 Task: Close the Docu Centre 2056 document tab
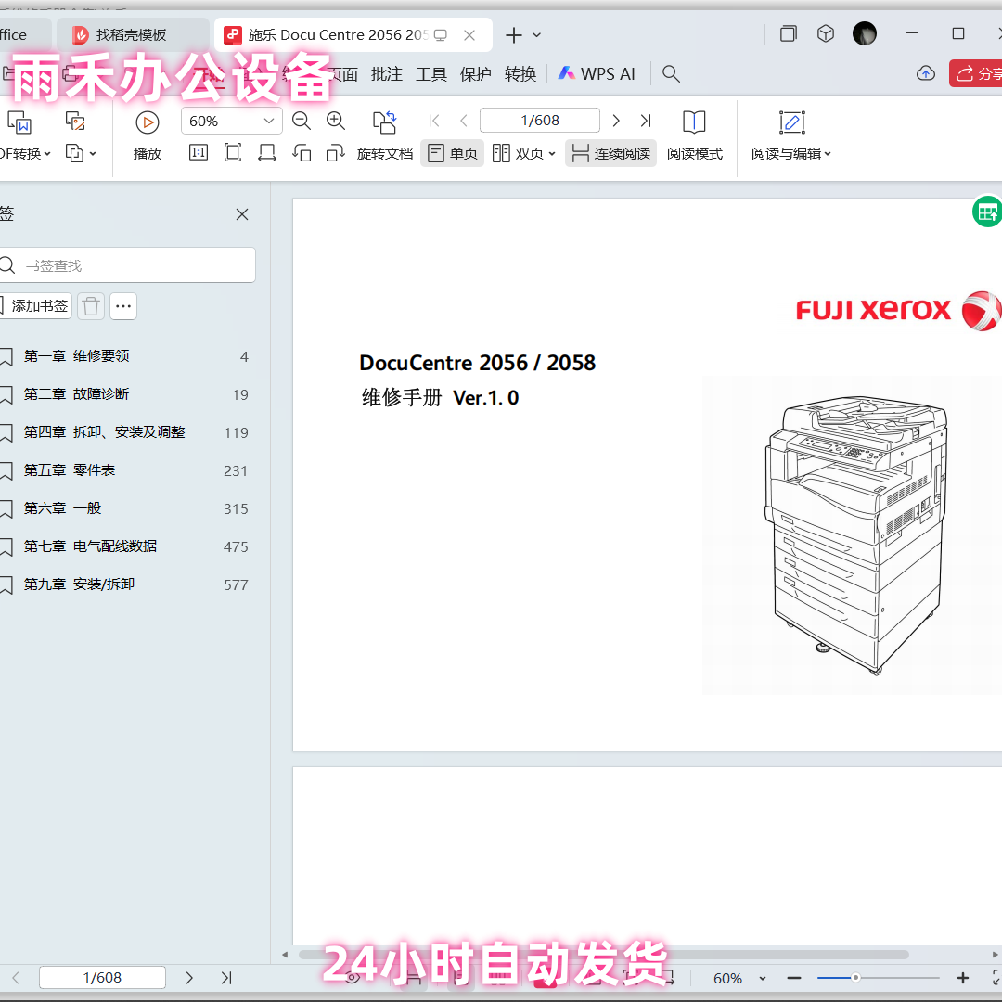(469, 35)
